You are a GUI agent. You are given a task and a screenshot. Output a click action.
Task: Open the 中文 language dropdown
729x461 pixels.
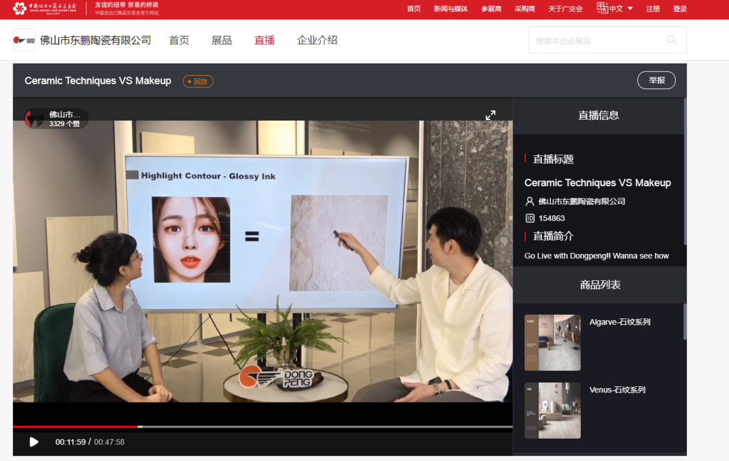click(621, 8)
